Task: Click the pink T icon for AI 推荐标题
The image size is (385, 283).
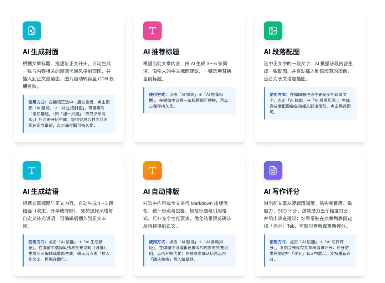Action: click(153, 31)
